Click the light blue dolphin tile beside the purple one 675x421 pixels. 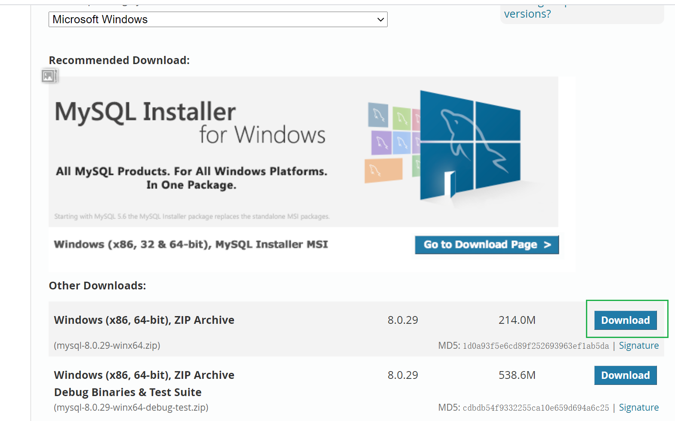pyautogui.click(x=401, y=143)
